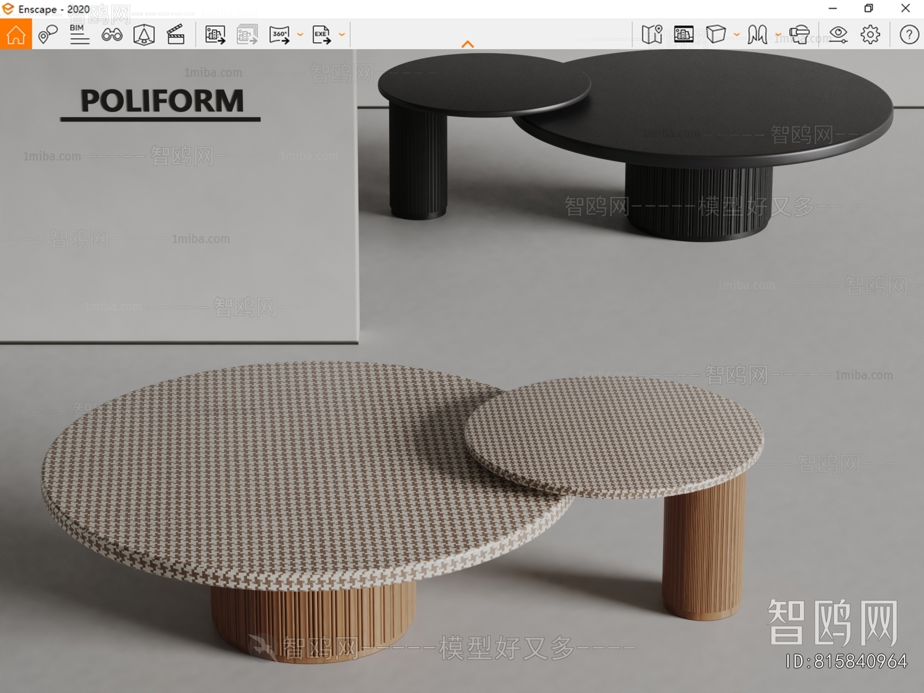Export a 360° panorama
The width and height of the screenshot is (924, 693).
click(x=280, y=35)
